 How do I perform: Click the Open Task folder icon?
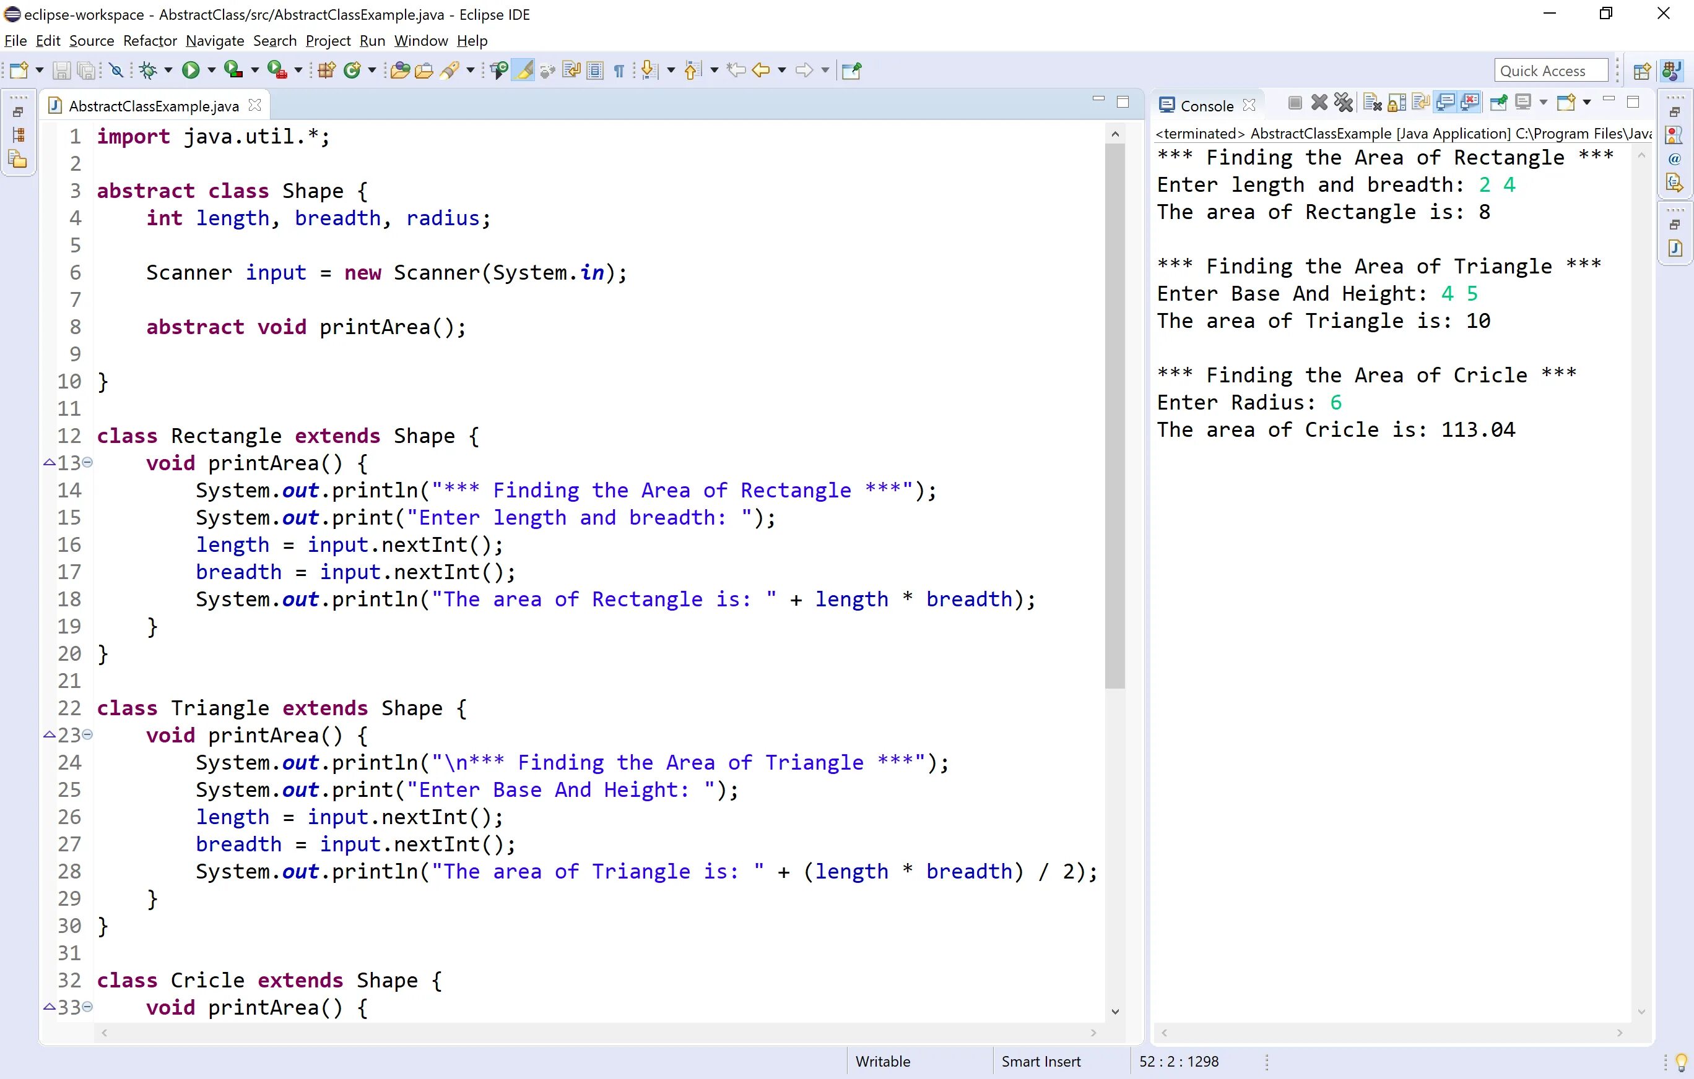coord(424,71)
